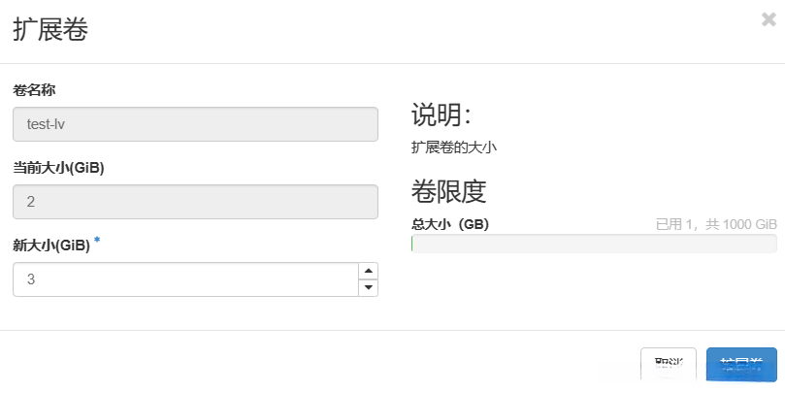The width and height of the screenshot is (785, 393).
Task: Close the 扩展卷 dialog with the X
Action: point(769,17)
